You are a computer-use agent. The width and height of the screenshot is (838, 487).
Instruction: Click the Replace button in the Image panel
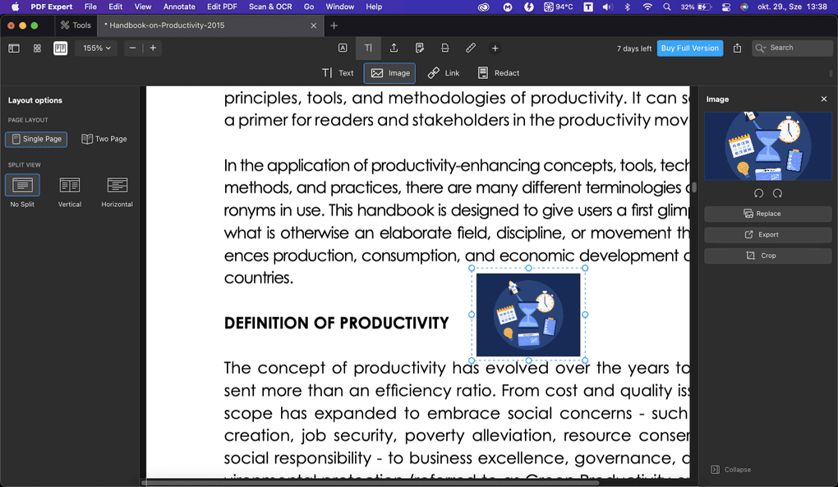pyautogui.click(x=767, y=214)
